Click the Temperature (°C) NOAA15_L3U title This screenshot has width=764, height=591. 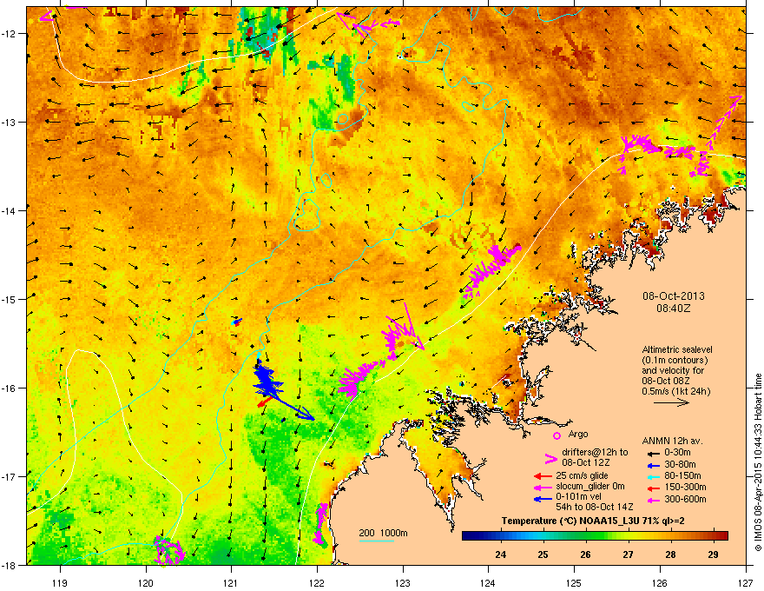coord(592,521)
